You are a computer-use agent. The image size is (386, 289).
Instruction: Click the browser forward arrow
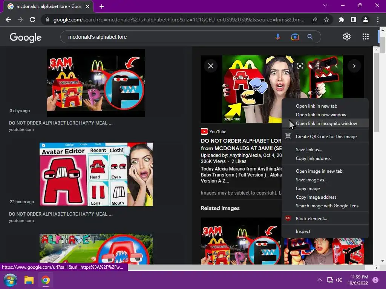20,20
